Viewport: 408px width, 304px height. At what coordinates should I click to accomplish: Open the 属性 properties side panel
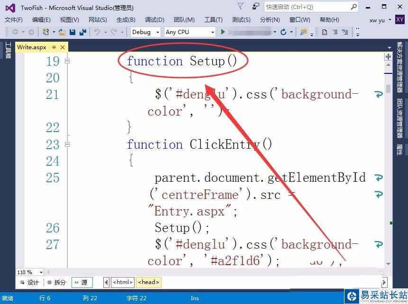click(x=399, y=150)
